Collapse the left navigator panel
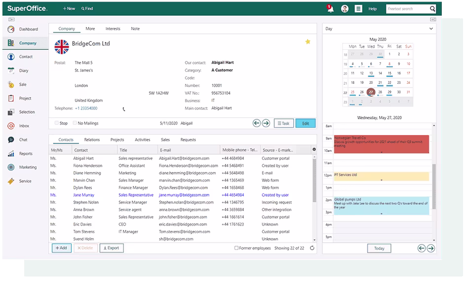 (11, 20)
